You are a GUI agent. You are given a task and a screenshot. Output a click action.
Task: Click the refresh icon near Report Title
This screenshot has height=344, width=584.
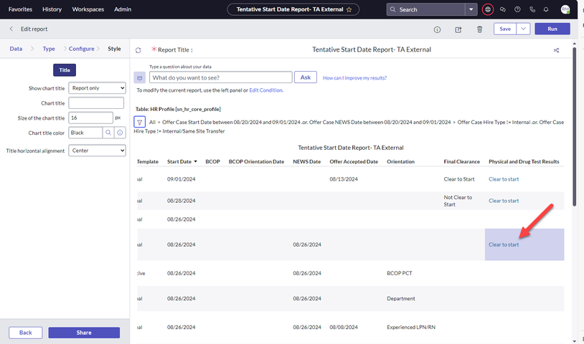138,50
